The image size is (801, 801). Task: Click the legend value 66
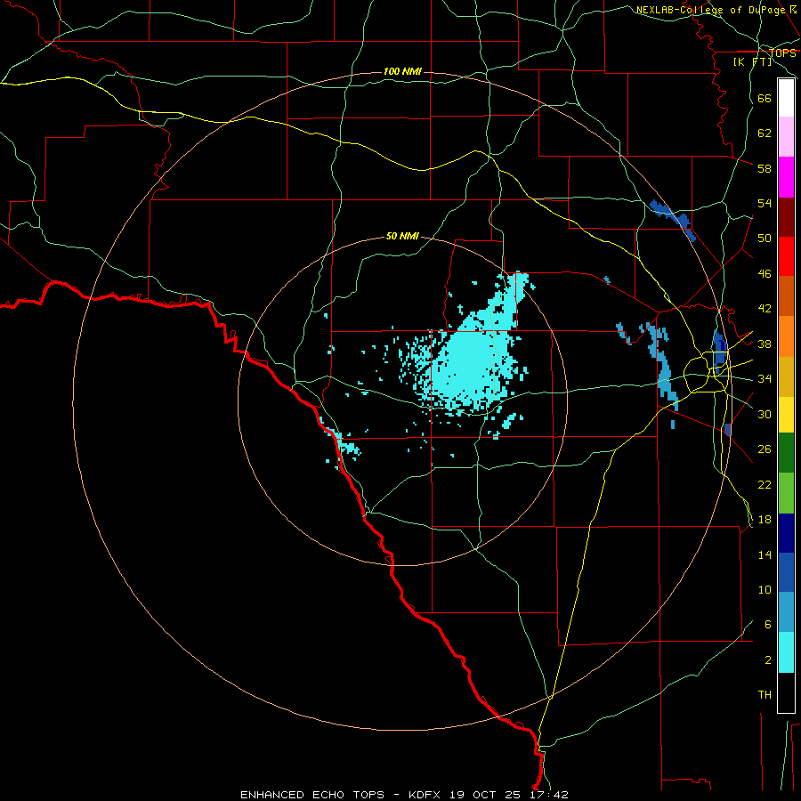(x=765, y=99)
